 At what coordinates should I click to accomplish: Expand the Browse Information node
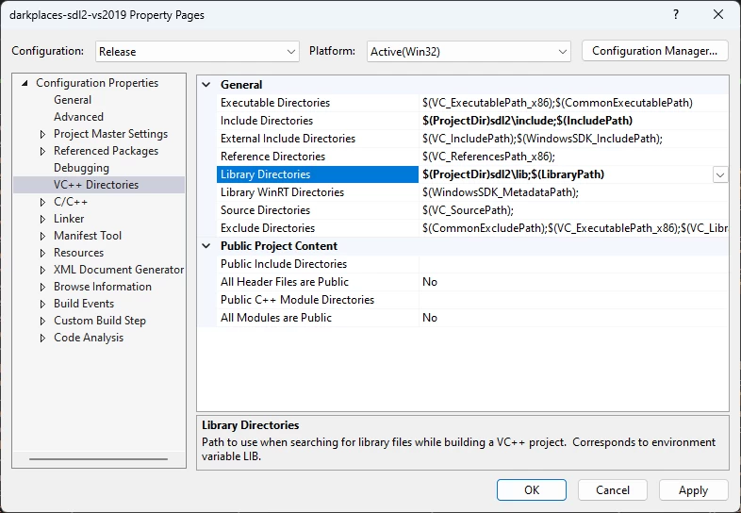tap(42, 287)
